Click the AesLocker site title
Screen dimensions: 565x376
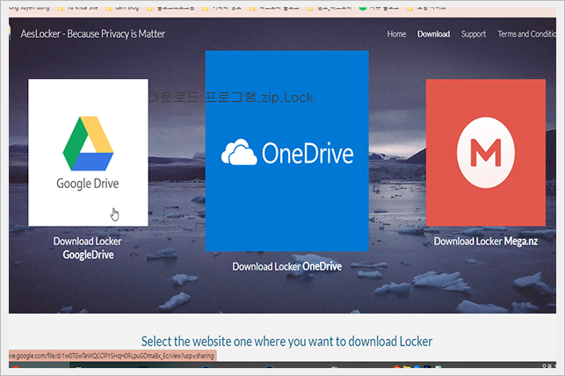click(x=92, y=34)
